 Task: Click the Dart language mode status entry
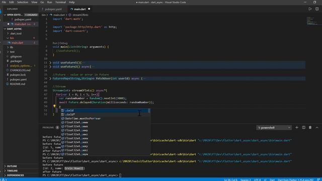coord(272,180)
